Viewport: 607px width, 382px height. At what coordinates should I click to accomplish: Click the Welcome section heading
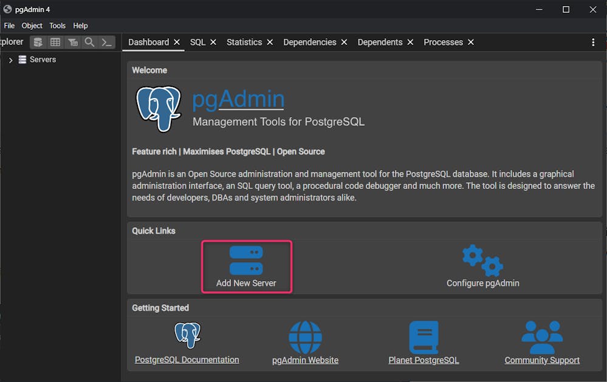click(149, 70)
